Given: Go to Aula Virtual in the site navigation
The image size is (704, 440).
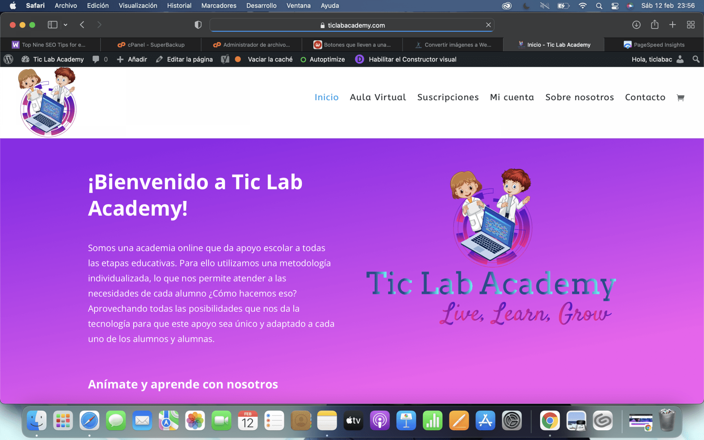Looking at the screenshot, I should (x=378, y=97).
